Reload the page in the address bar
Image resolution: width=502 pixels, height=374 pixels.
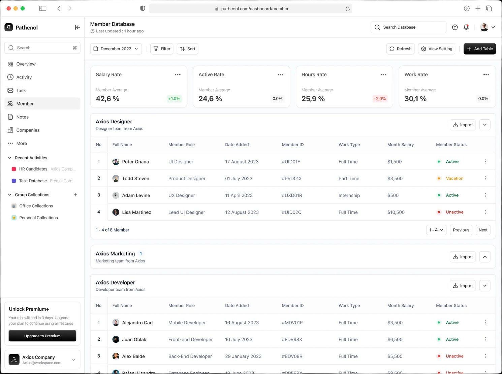point(348,9)
